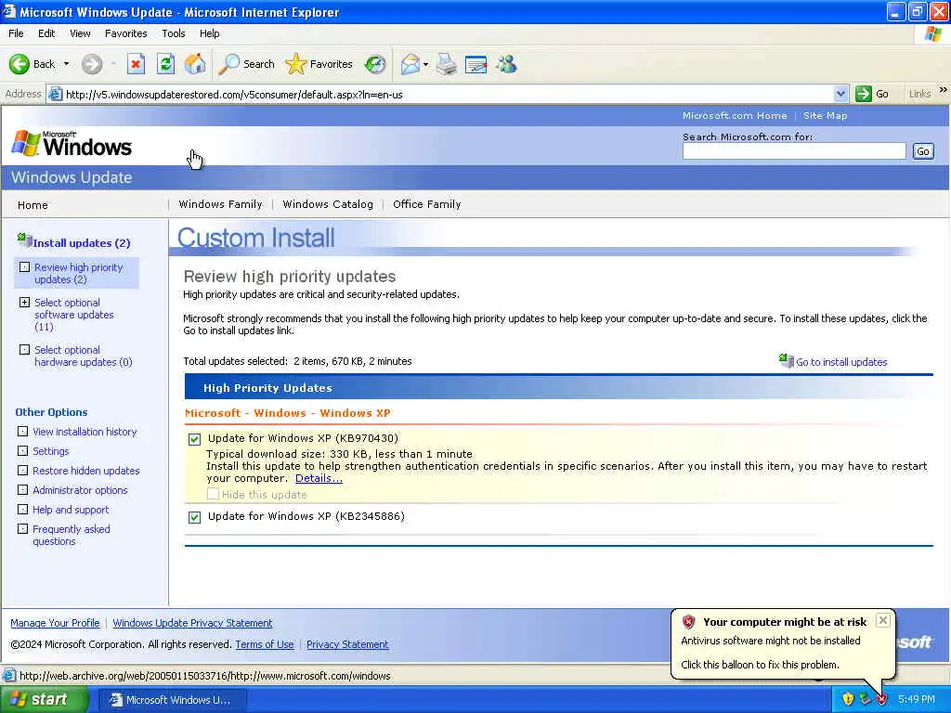Go to Windows Family tab
This screenshot has width=951, height=713.
pyautogui.click(x=220, y=204)
